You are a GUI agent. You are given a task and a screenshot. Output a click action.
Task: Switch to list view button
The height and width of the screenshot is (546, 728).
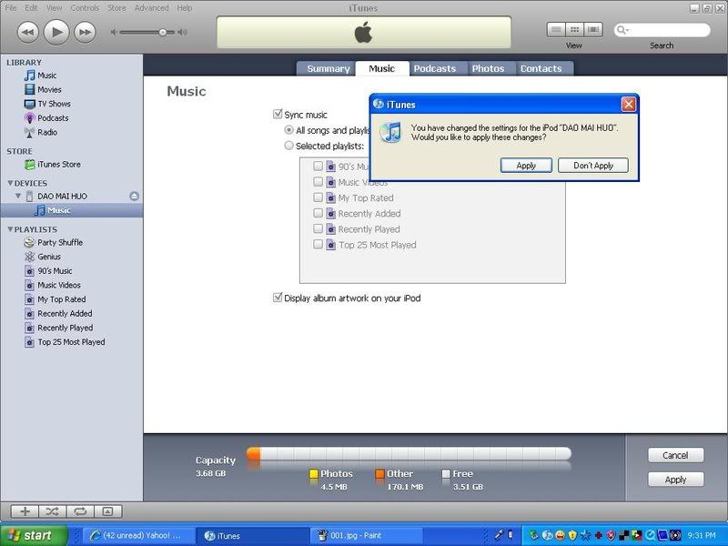[556, 30]
